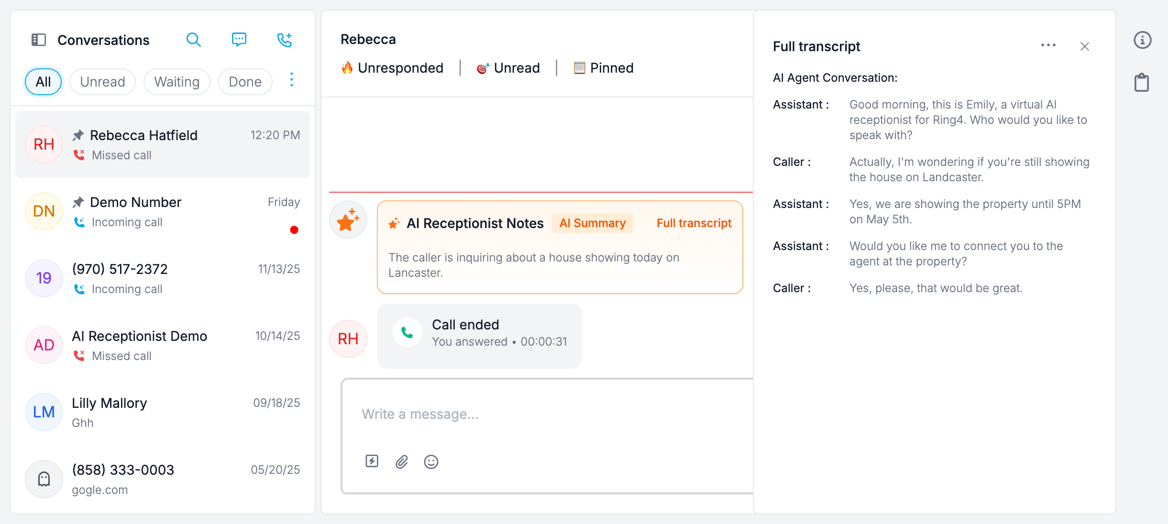Switch to the Done filter tab

(245, 82)
